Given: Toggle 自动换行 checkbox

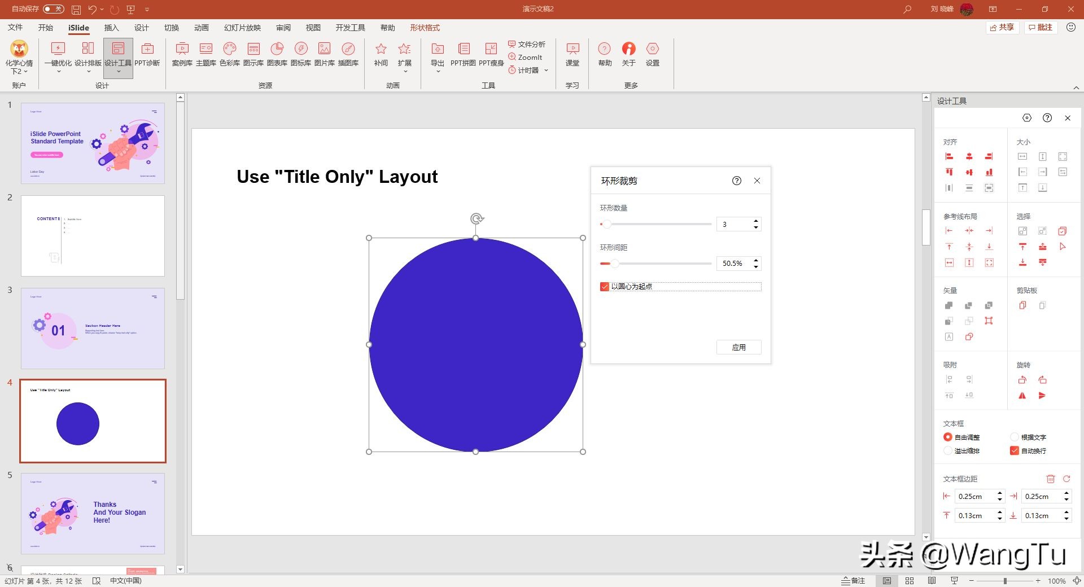Looking at the screenshot, I should (x=1015, y=450).
